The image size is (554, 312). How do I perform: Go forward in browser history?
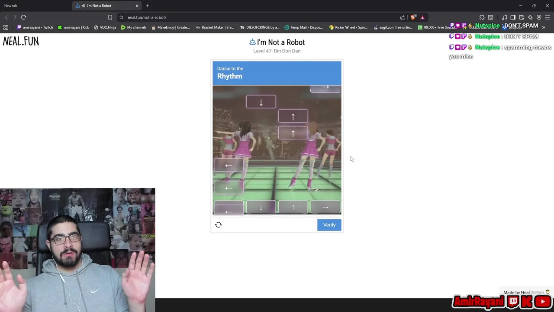click(15, 17)
